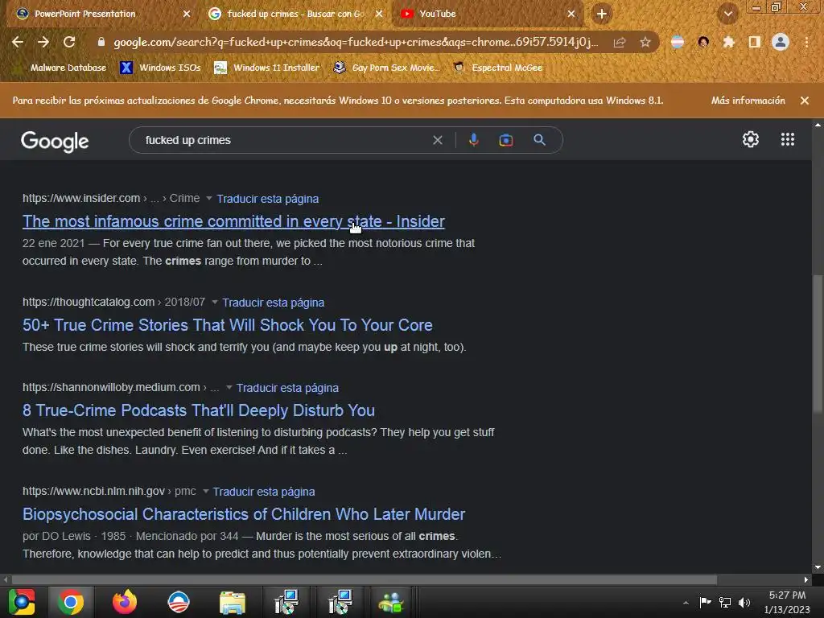The height and width of the screenshot is (618, 824).
Task: Open the taskbar app with Obama logo
Action: tap(178, 602)
